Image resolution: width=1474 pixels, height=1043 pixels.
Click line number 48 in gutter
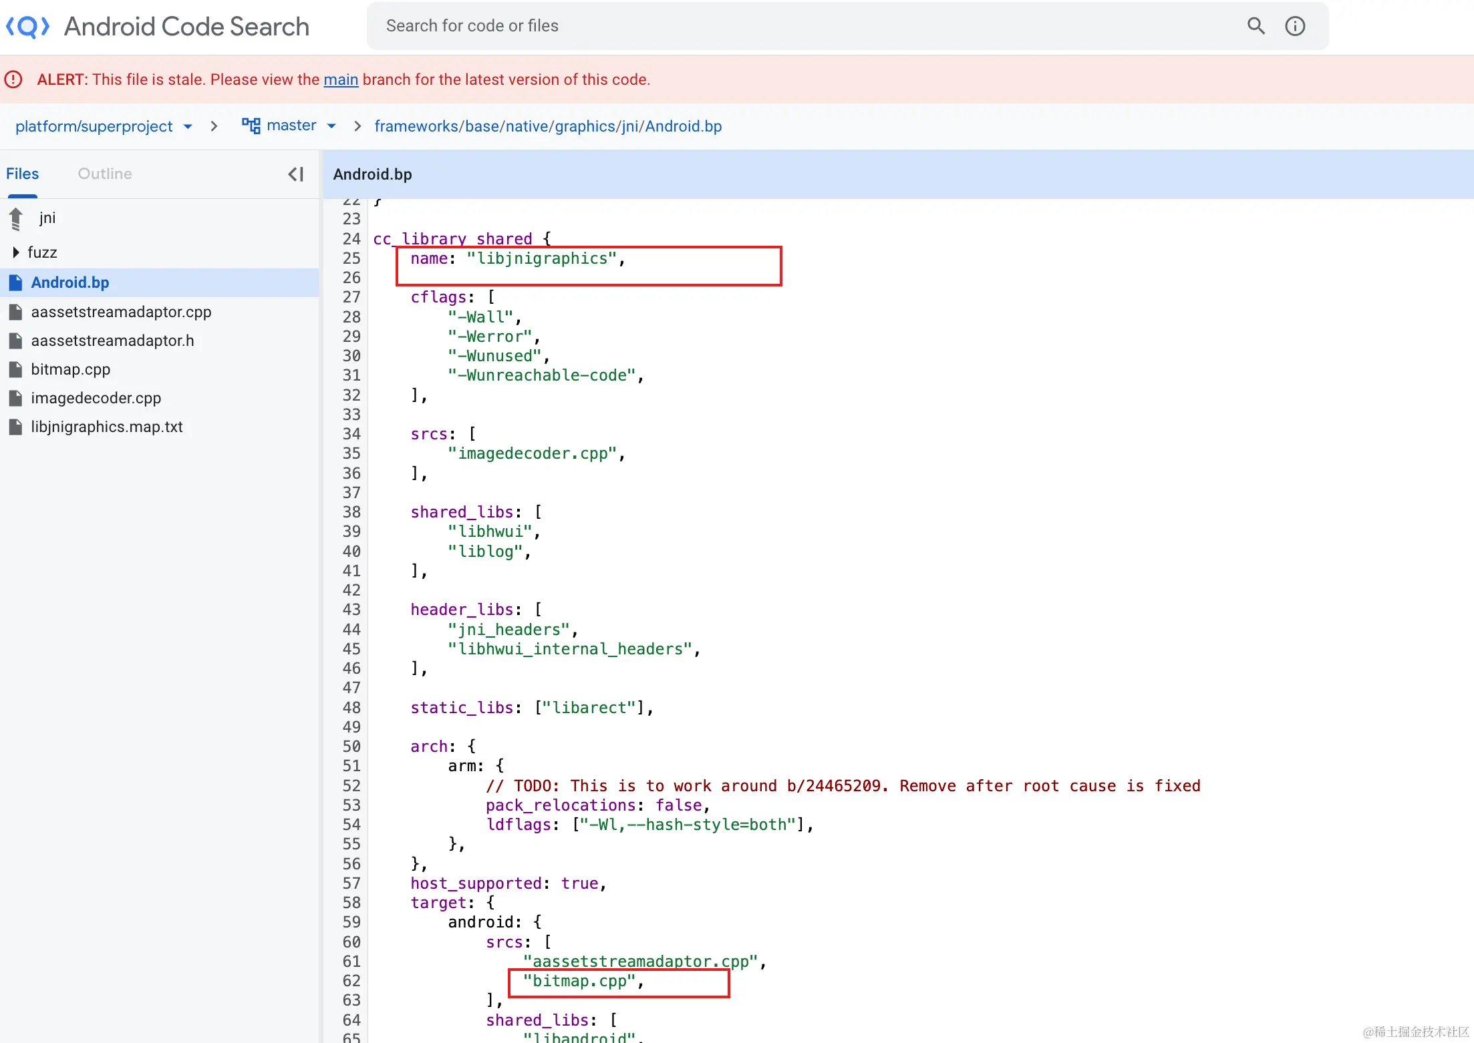click(x=351, y=708)
